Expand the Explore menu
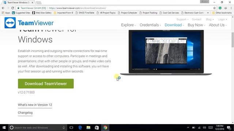Screen dimensions: 234x131 point(128,25)
